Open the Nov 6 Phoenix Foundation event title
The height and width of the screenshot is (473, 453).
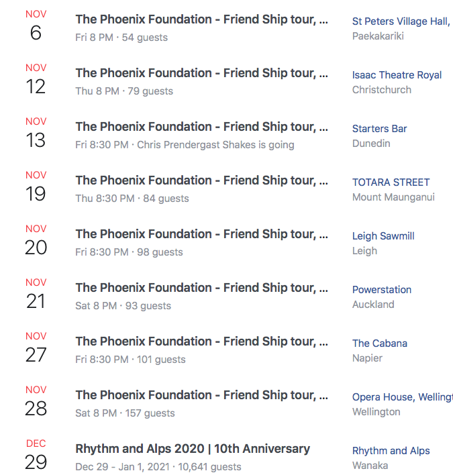[x=201, y=19]
